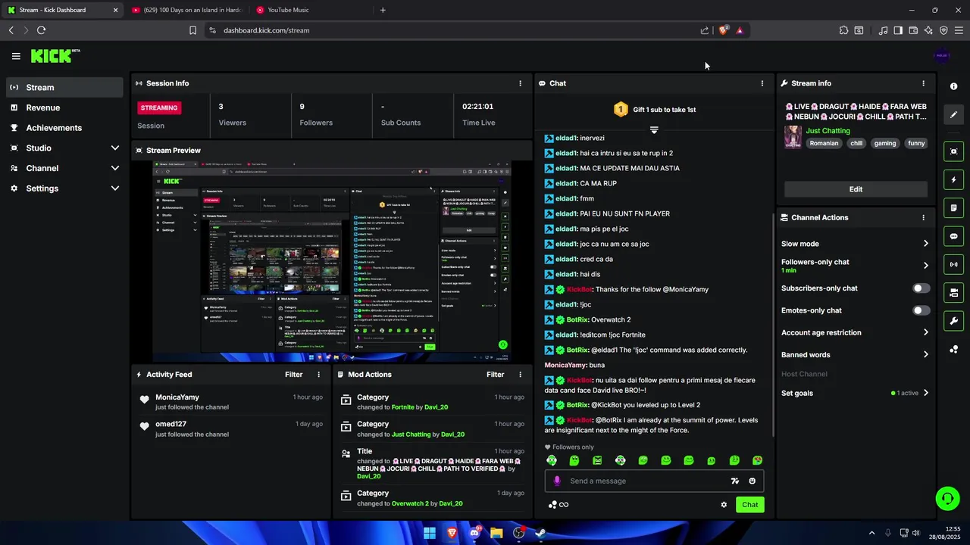Open Brave Wallet icon in toolbar
This screenshot has width=970, height=545.
pos(913,30)
